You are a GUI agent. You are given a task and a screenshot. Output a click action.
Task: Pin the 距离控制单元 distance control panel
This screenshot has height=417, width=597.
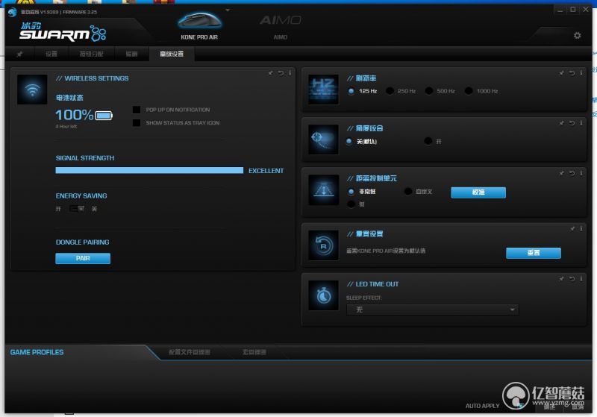(x=562, y=173)
